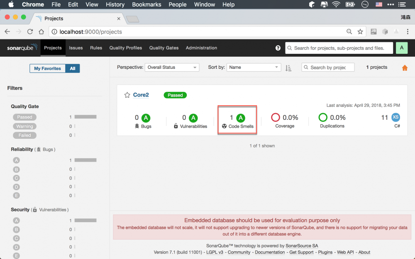Filter projects by Passed quality gate

click(24, 117)
